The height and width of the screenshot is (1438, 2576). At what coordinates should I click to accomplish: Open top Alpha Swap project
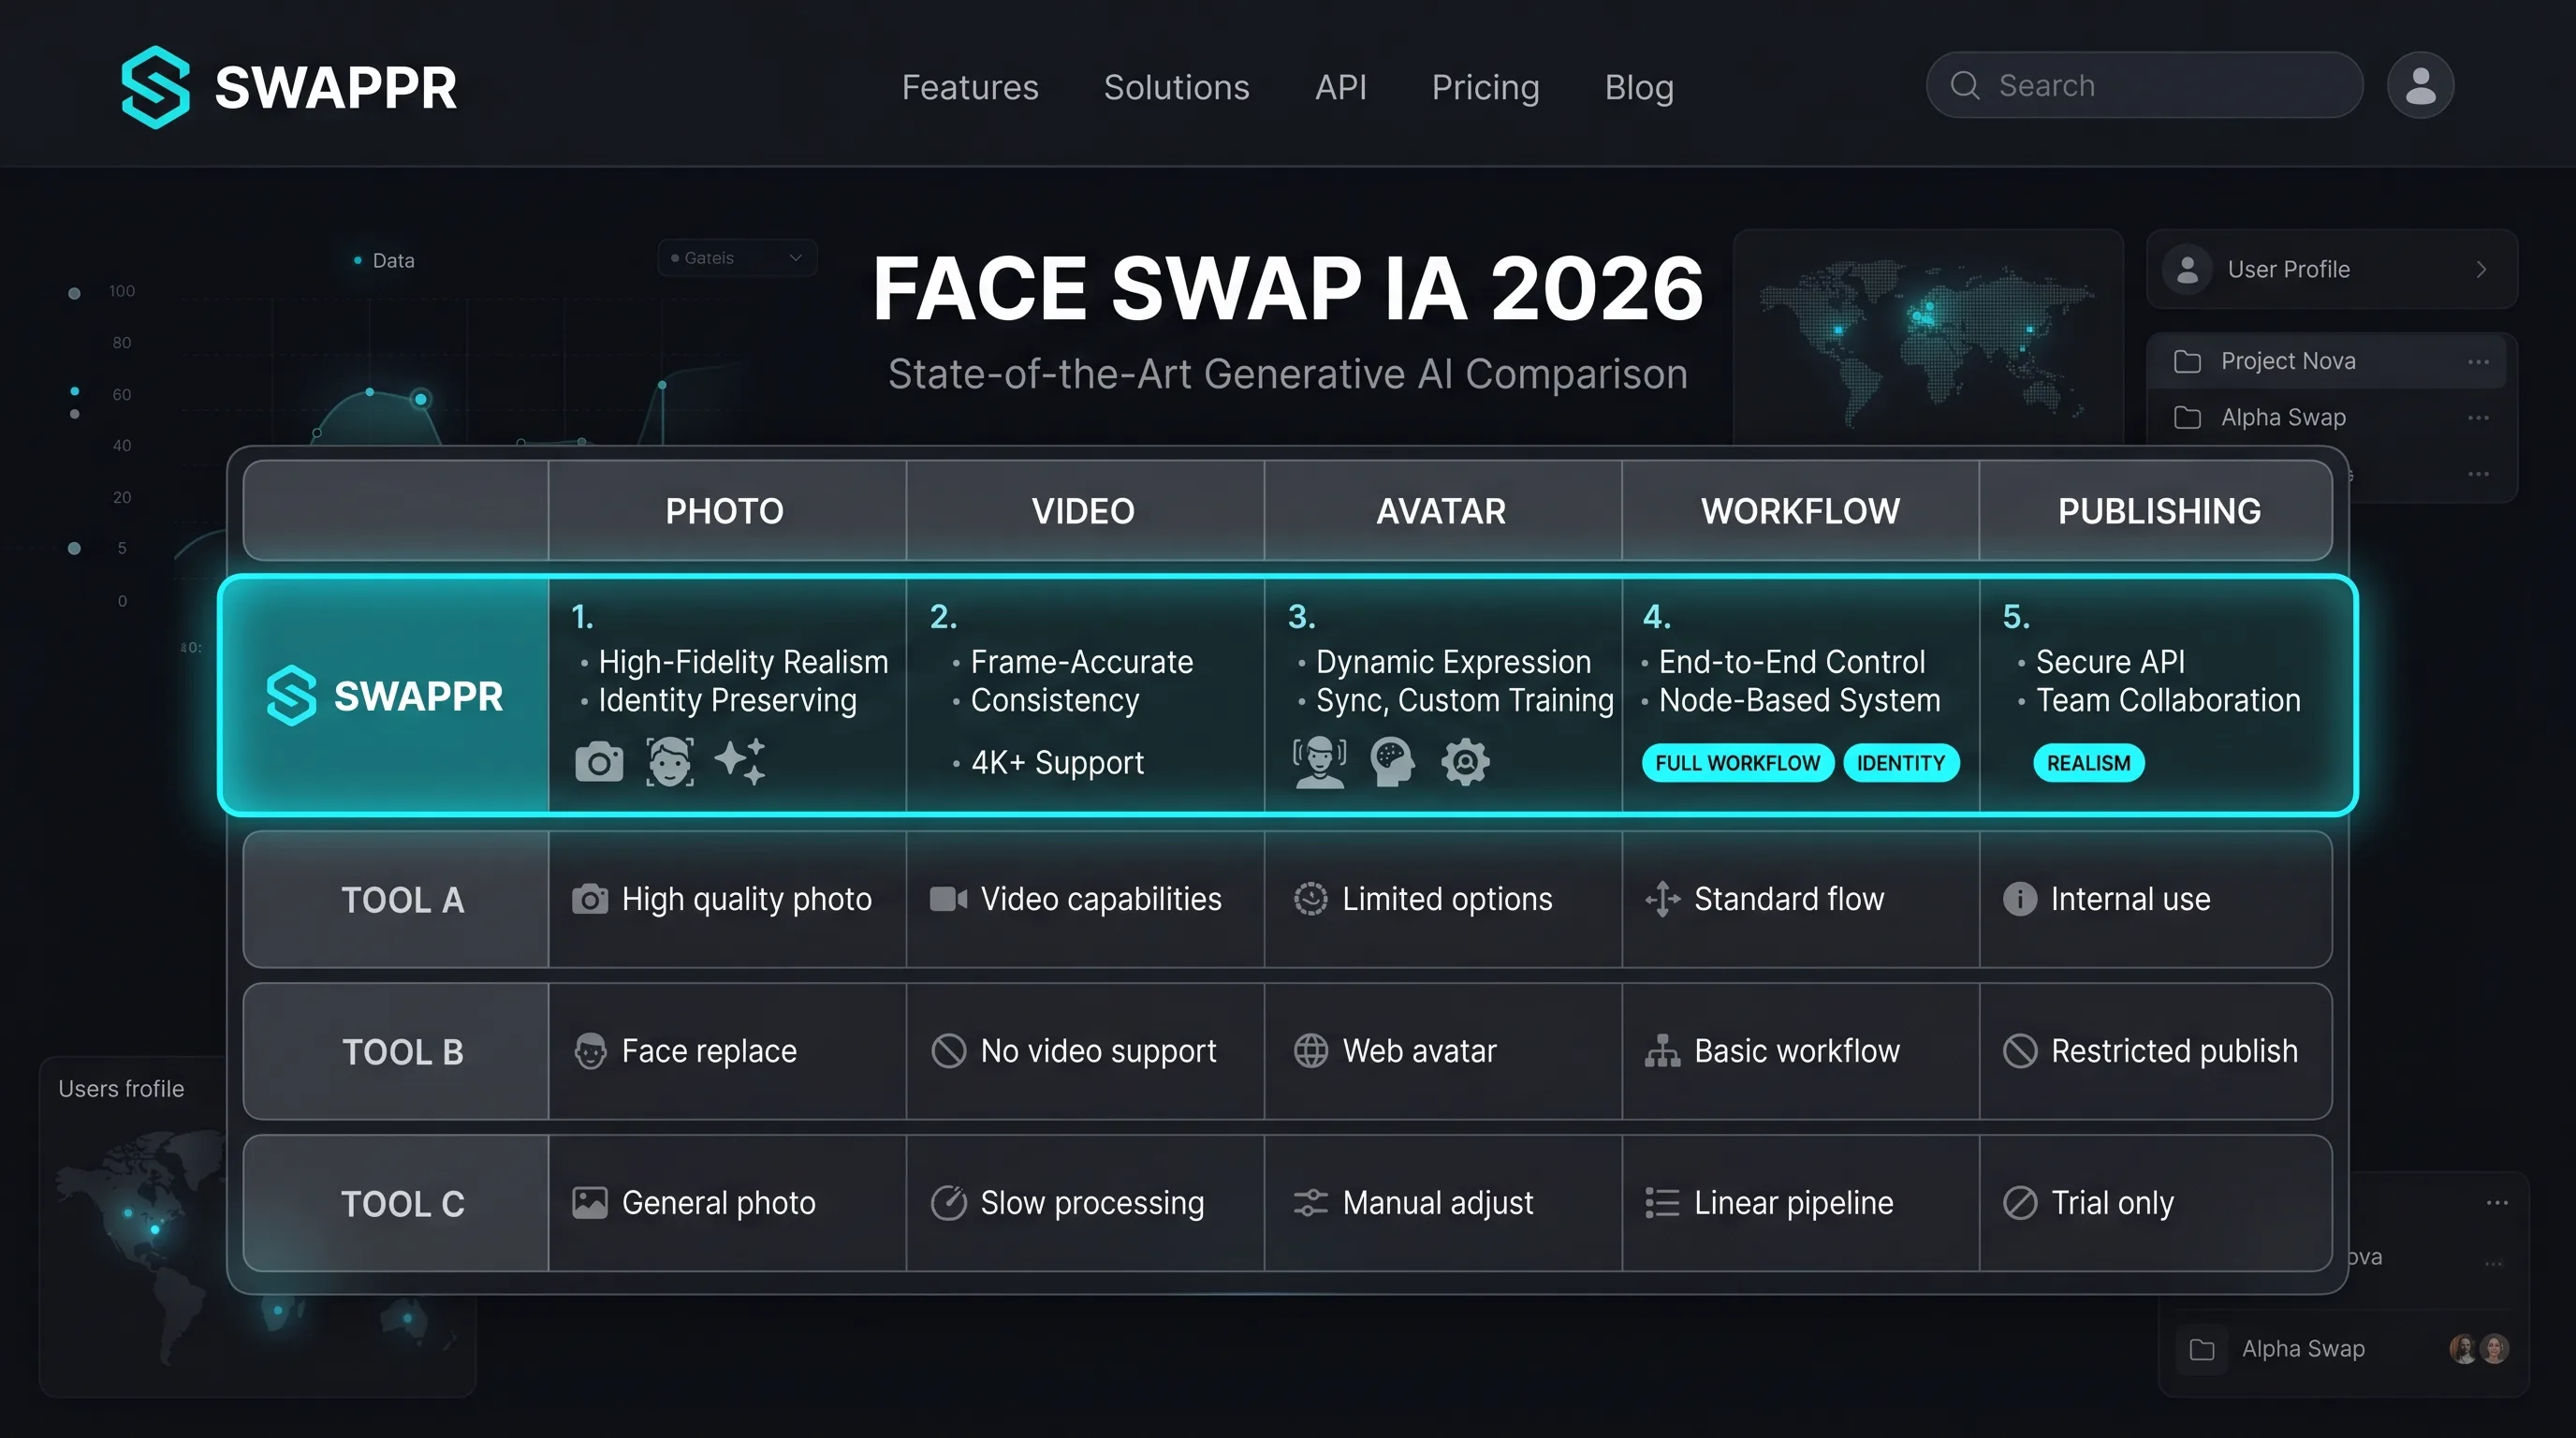2328,417
